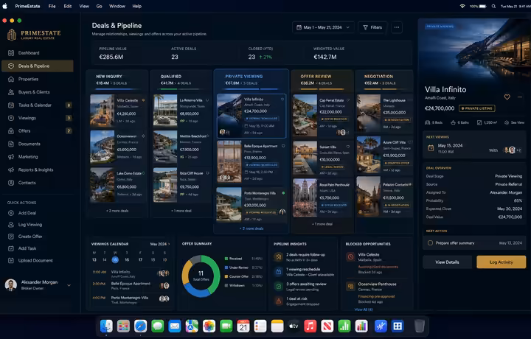Viewport: 531px width, 339px height.
Task: Click the Private Listing badge
Action: pyautogui.click(x=477, y=108)
